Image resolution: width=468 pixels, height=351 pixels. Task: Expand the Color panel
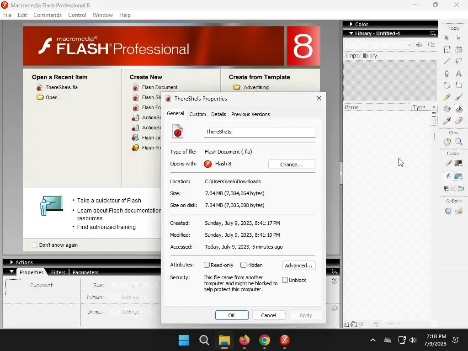click(x=351, y=24)
